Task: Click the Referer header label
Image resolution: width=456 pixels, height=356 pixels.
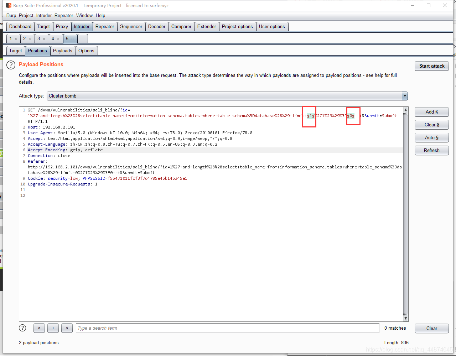Action: pyautogui.click(x=37, y=161)
